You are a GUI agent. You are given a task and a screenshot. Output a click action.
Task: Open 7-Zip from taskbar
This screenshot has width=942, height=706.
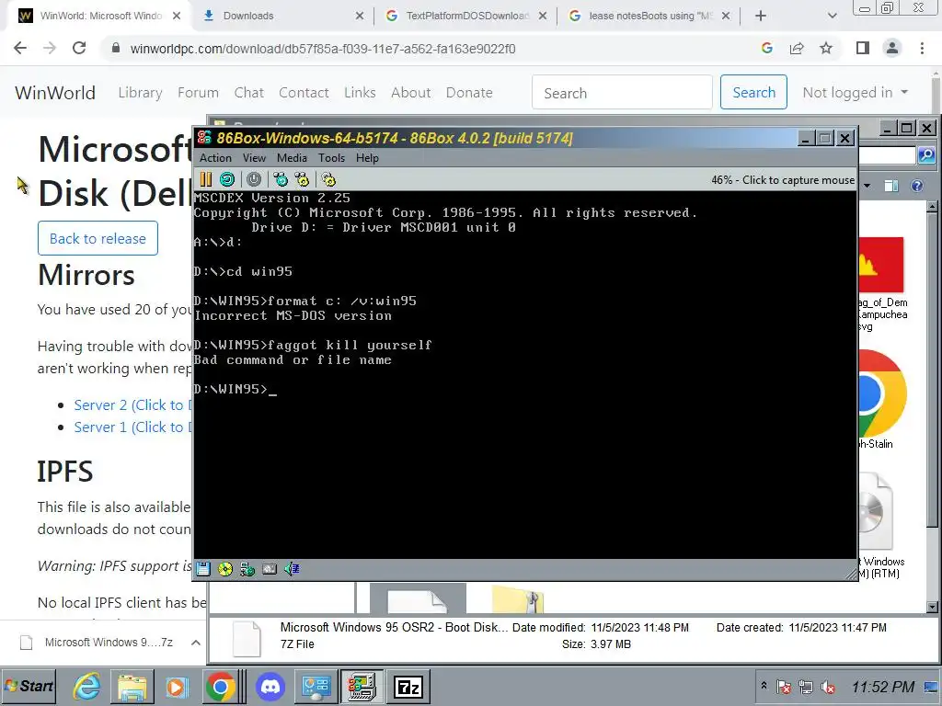pos(408,686)
